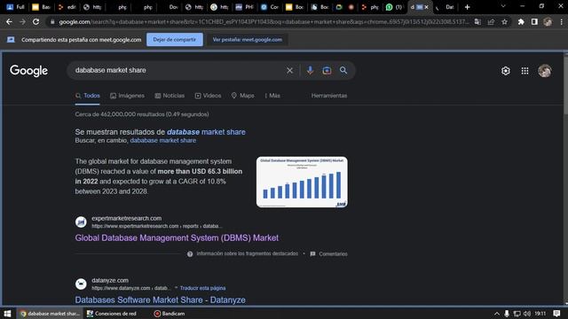Switch to the Videos tab
Image resolution: width=568 pixels, height=319 pixels.
coord(208,96)
